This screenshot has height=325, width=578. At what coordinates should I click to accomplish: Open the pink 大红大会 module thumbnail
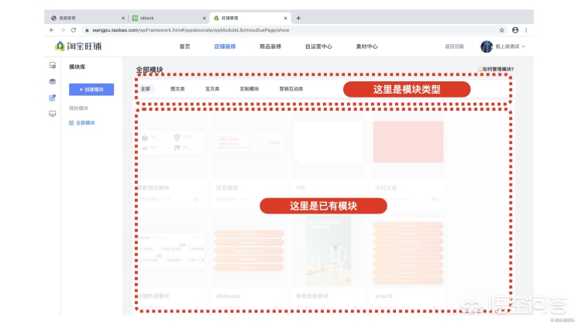[408, 142]
